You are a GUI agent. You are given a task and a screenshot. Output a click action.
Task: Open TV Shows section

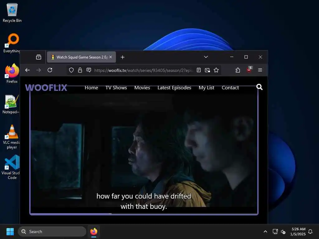[x=116, y=87]
